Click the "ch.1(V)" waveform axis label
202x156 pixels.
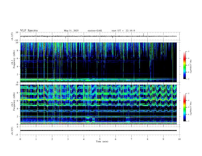click(x=12, y=36)
